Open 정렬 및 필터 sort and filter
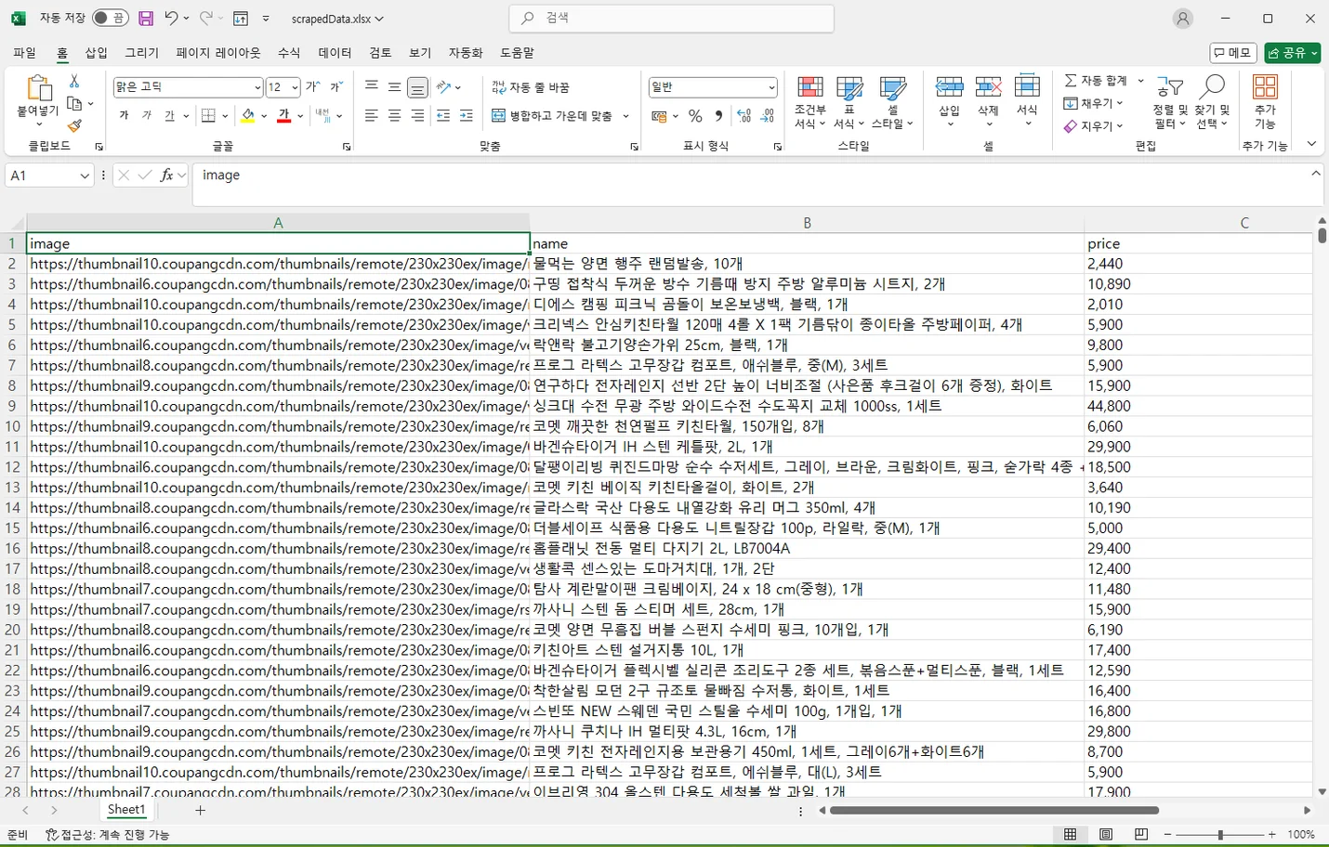Image resolution: width=1329 pixels, height=847 pixels. (x=1169, y=102)
